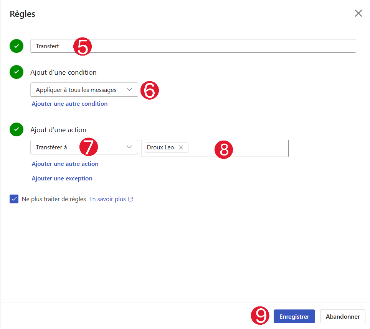Click the rule name field containing Transfert
This screenshot has height=329, width=370.
193,46
